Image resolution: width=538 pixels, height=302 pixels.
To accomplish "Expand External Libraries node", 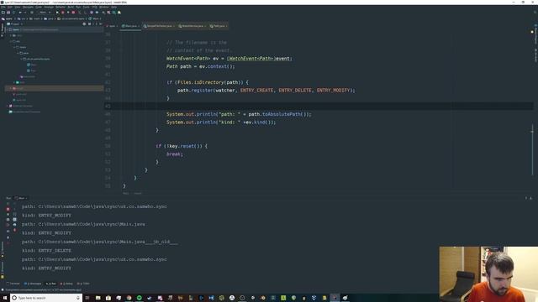I will 8,106.
